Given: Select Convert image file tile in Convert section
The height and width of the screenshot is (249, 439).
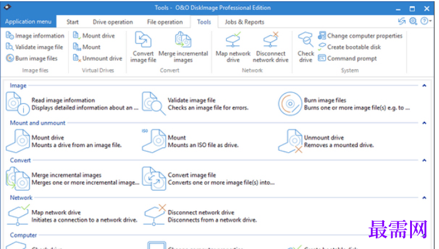Looking at the screenshot, I should [208, 179].
